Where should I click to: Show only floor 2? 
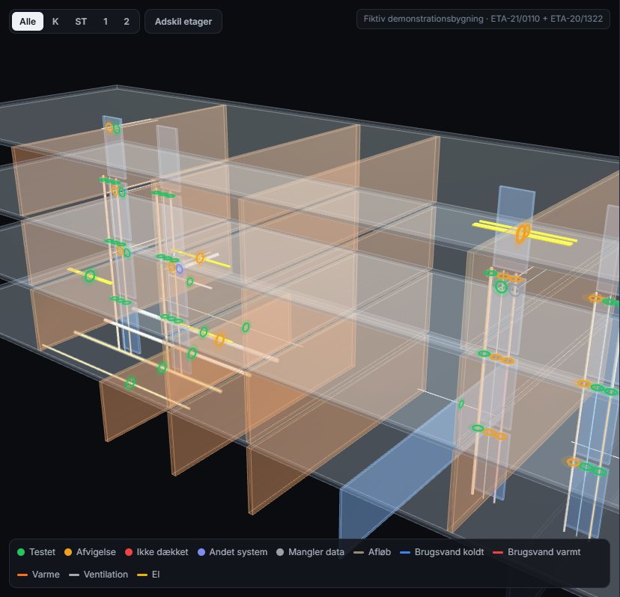[126, 22]
